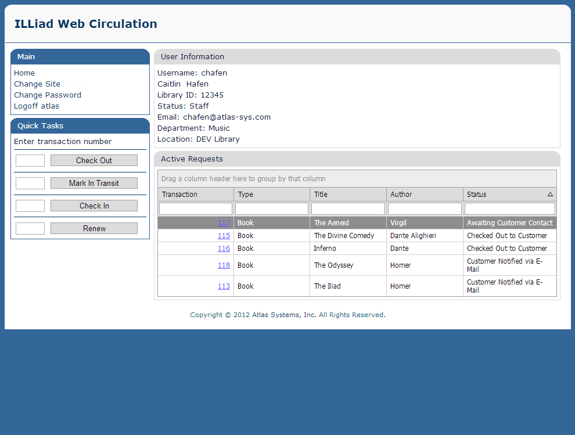Navigate to Home in the Main menu

click(24, 73)
